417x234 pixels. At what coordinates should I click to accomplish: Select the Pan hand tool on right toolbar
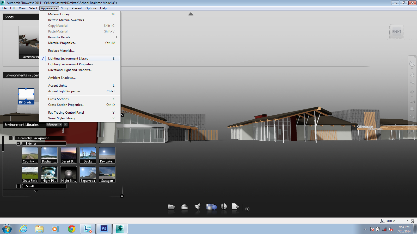coord(413,75)
